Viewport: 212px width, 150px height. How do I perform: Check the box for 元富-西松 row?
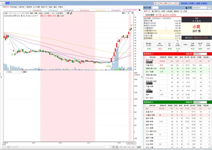click(144, 65)
